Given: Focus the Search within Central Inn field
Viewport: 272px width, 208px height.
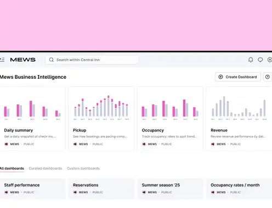Looking at the screenshot, I should tap(92, 60).
